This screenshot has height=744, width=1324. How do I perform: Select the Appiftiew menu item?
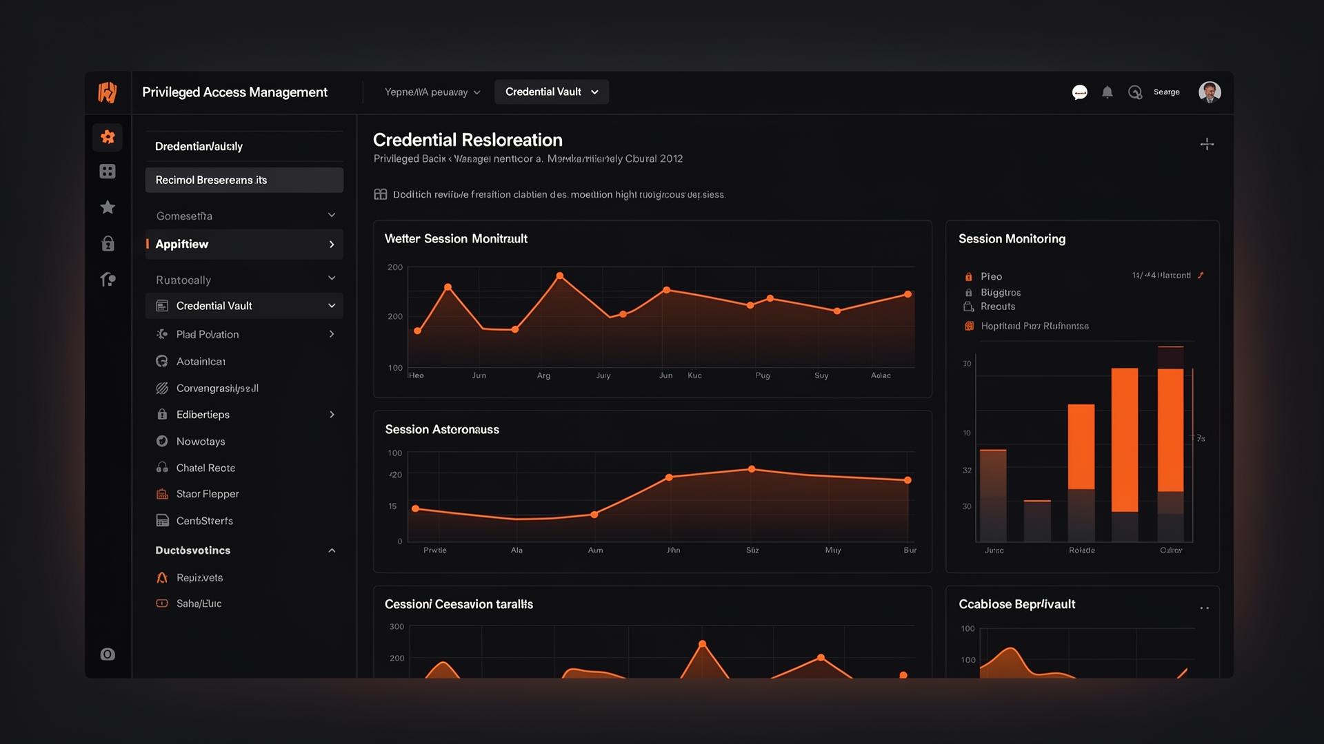[244, 245]
